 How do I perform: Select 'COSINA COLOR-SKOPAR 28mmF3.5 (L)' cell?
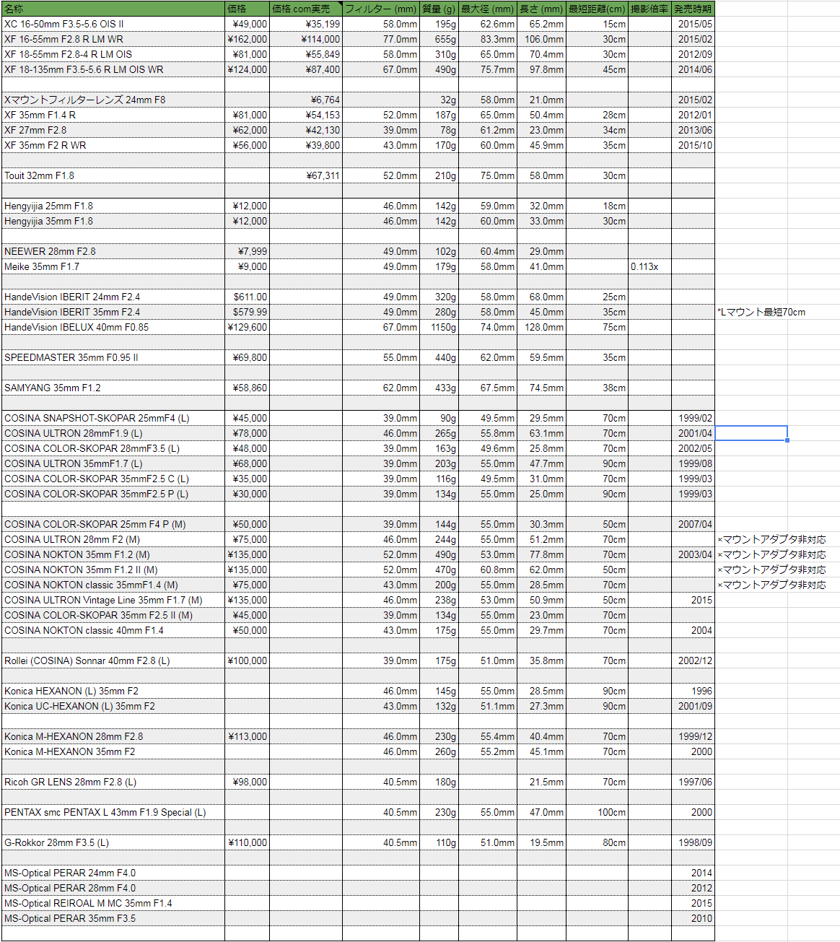pos(113,448)
